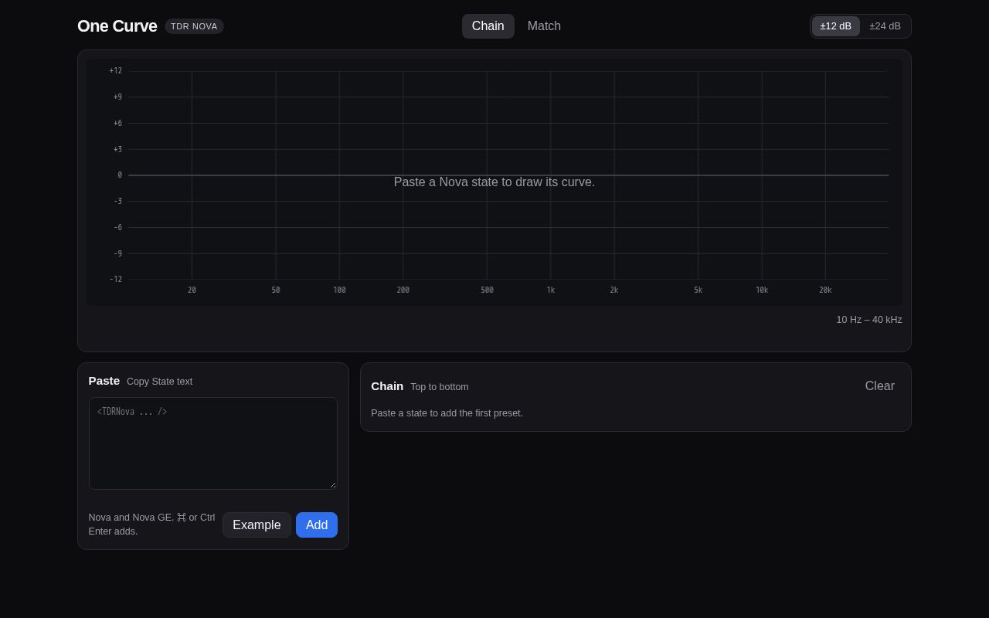The width and height of the screenshot is (989, 618).
Task: Switch to the Chain tab
Action: coord(488,26)
